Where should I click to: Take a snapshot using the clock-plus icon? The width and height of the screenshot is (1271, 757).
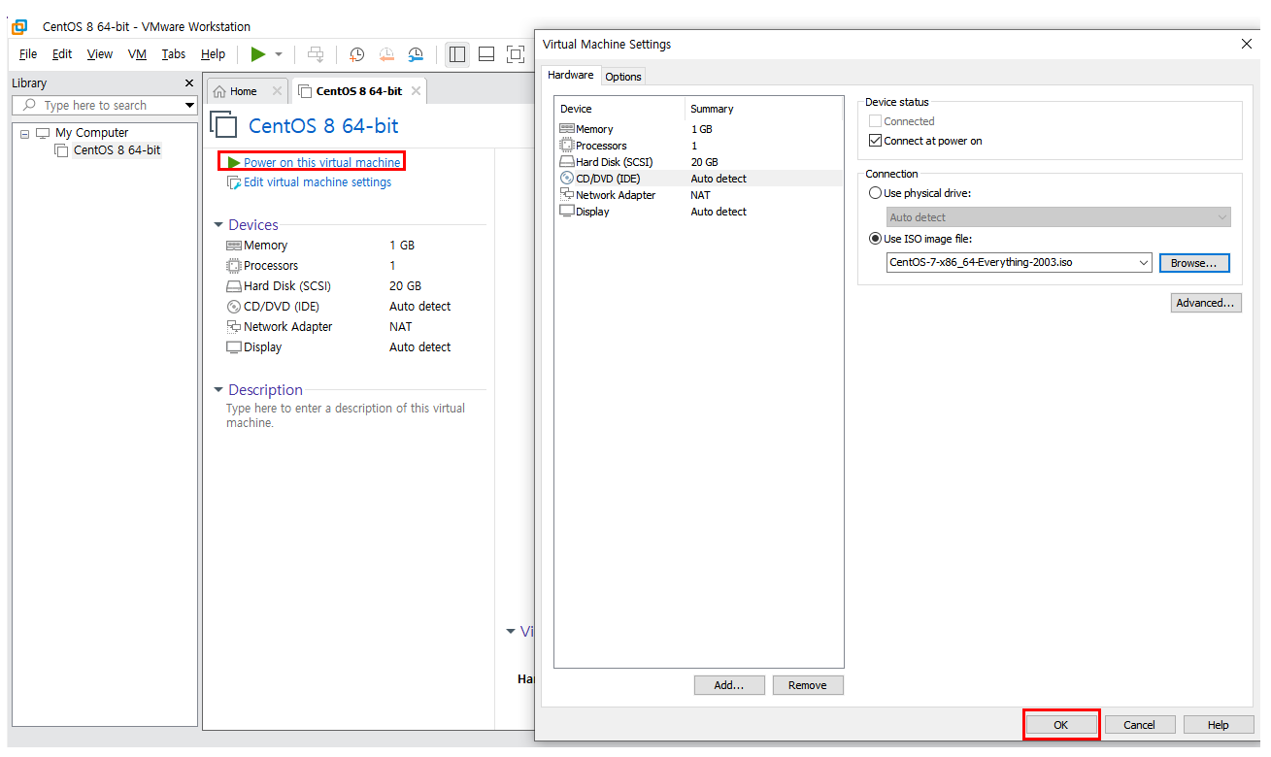[x=356, y=54]
